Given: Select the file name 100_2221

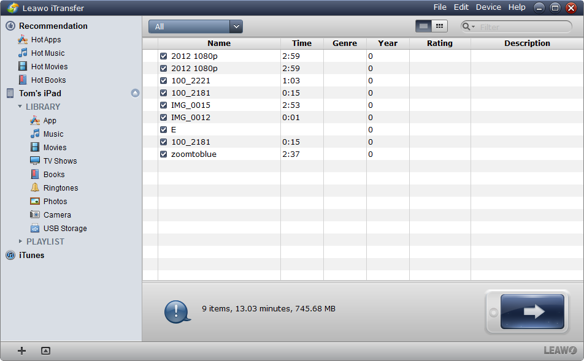Looking at the screenshot, I should click(191, 80).
